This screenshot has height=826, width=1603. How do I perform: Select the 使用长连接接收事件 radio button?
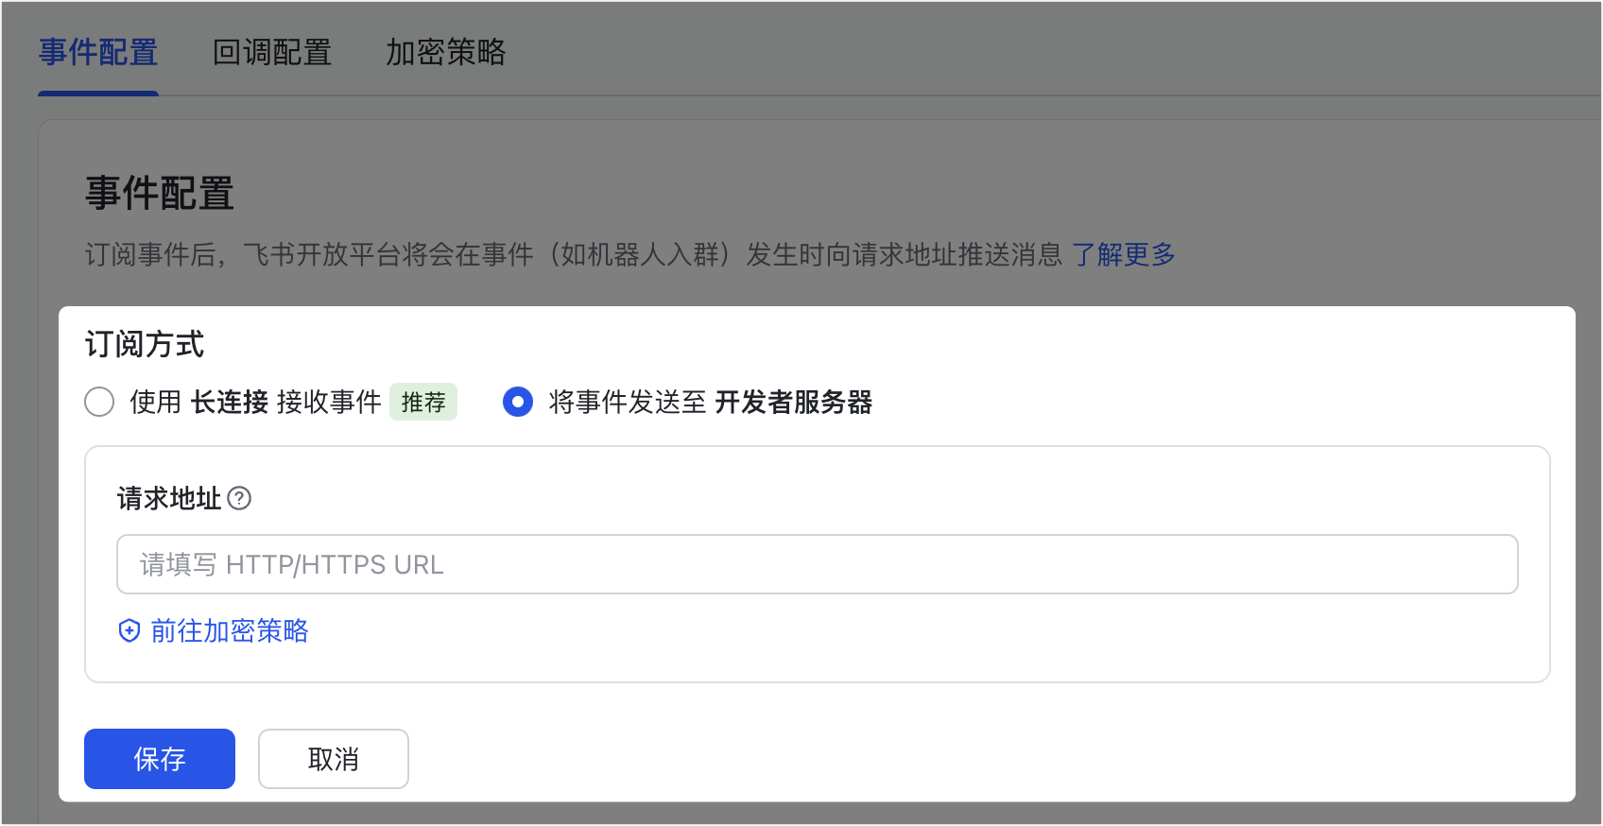[x=99, y=402]
